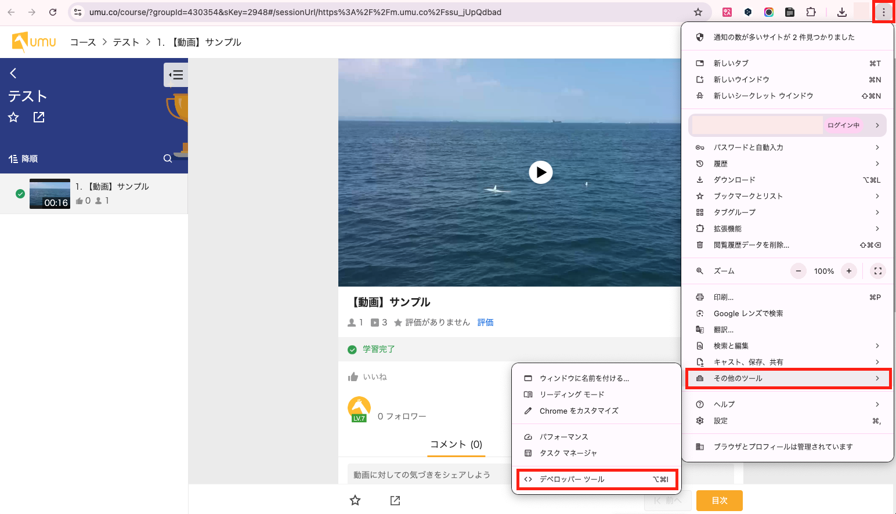Collapse the sidebar with the list toggle icon
896x514 pixels.
coord(176,75)
